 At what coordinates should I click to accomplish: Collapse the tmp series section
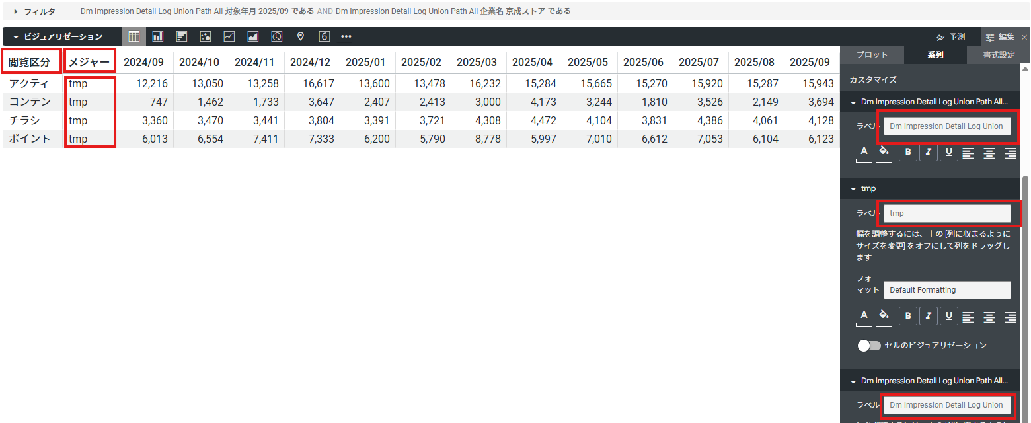pyautogui.click(x=853, y=189)
